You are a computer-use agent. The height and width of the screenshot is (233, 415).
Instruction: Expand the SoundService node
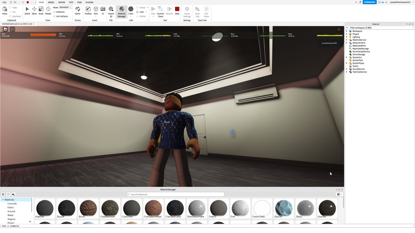tap(347, 69)
